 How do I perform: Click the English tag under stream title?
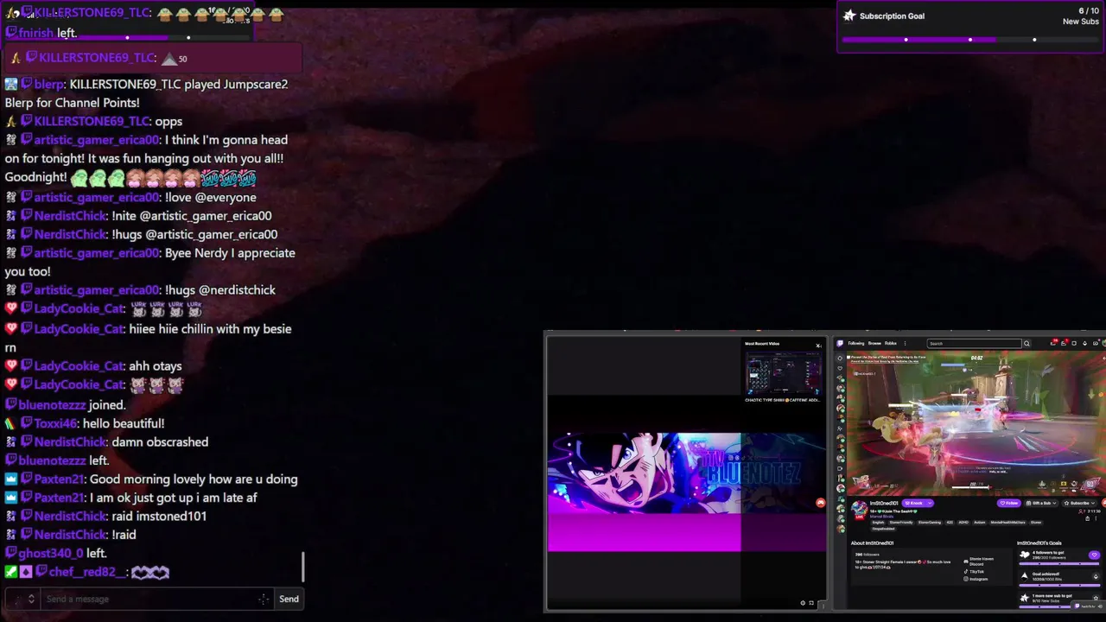(878, 522)
